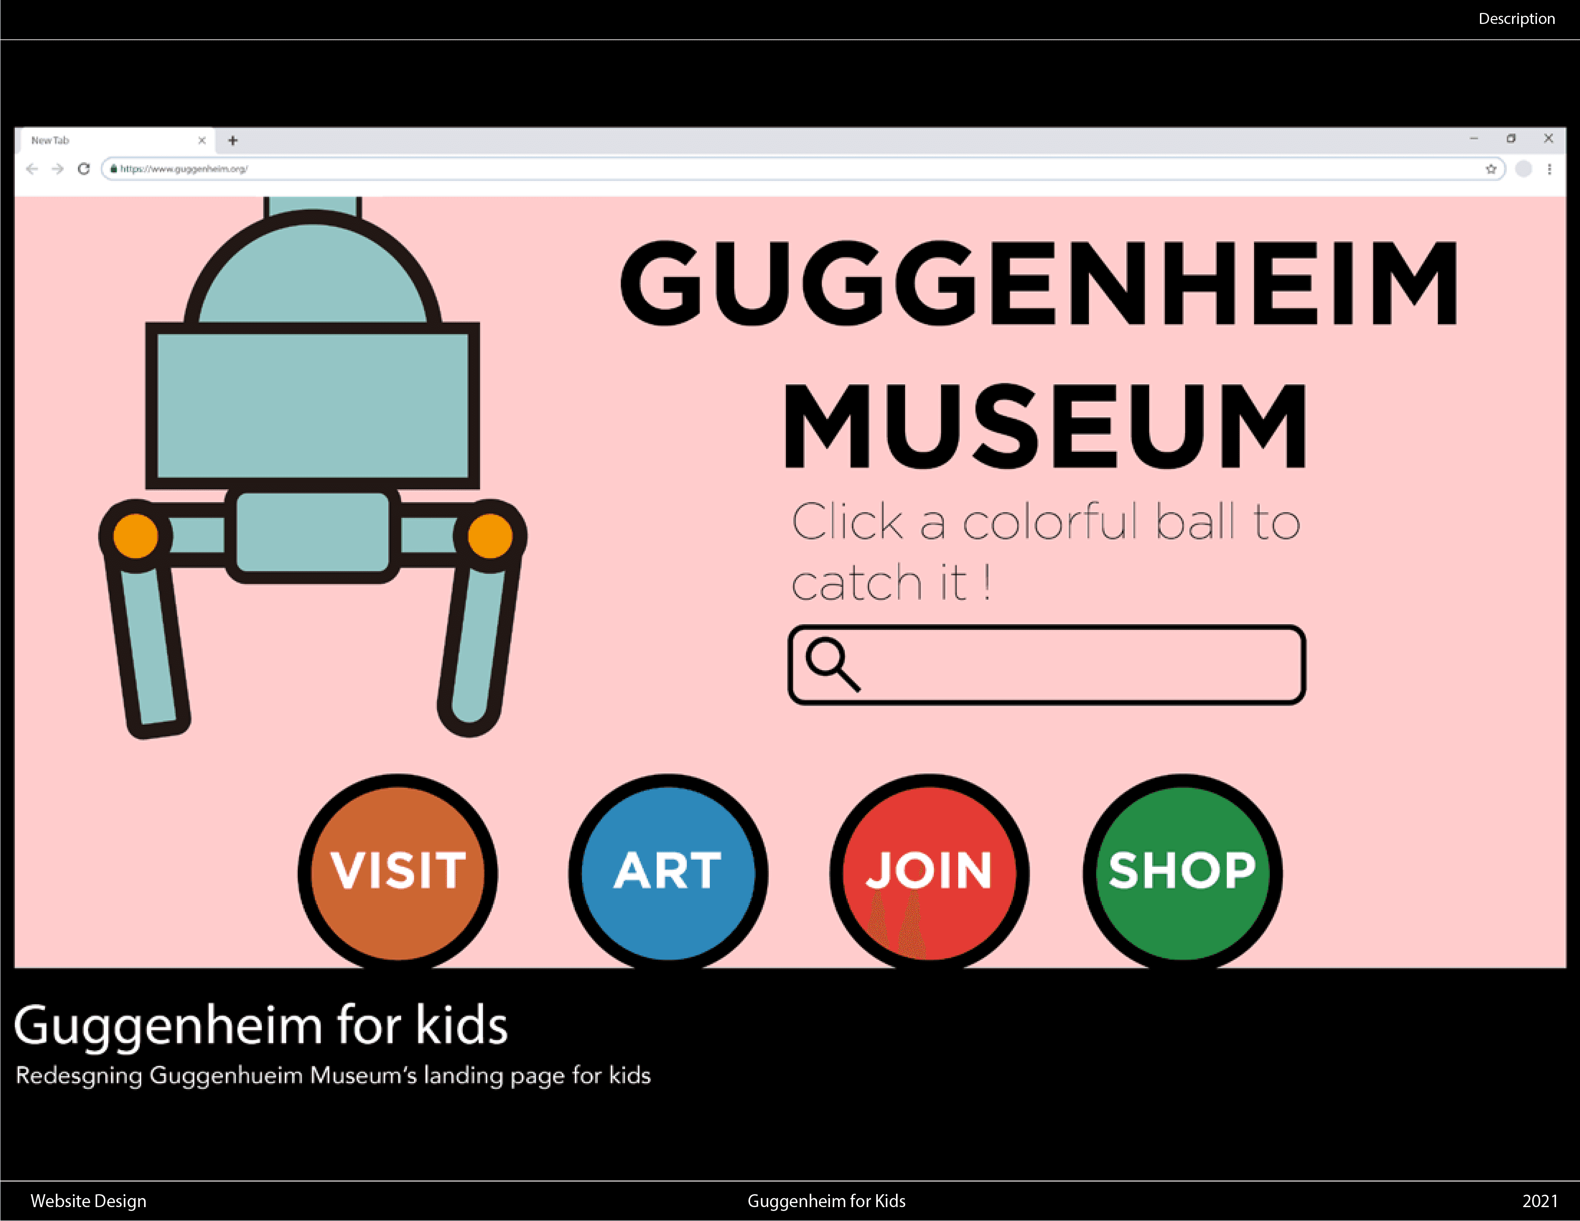Viewport: 1580px width, 1221px height.
Task: Restore down the browser window
Action: click(1511, 138)
